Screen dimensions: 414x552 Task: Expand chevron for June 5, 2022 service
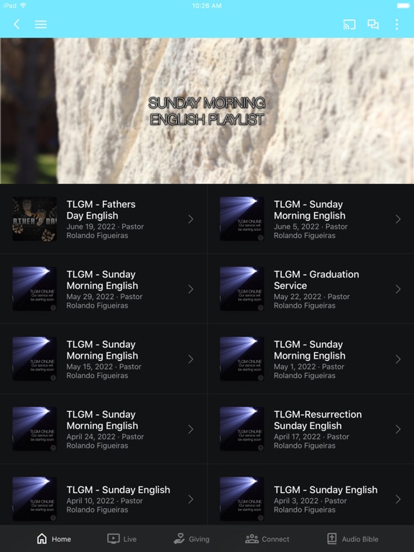point(397,219)
